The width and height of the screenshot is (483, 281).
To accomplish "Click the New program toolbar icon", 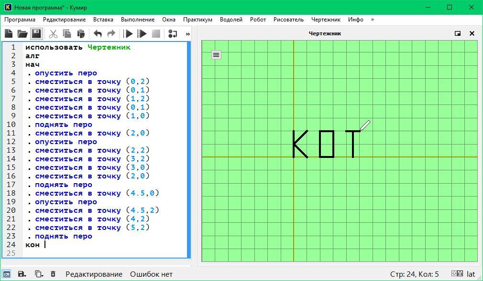I will coord(9,34).
